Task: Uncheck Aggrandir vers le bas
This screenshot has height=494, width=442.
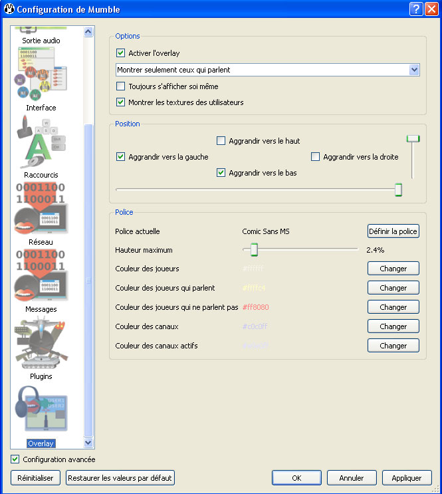Action: tap(221, 173)
